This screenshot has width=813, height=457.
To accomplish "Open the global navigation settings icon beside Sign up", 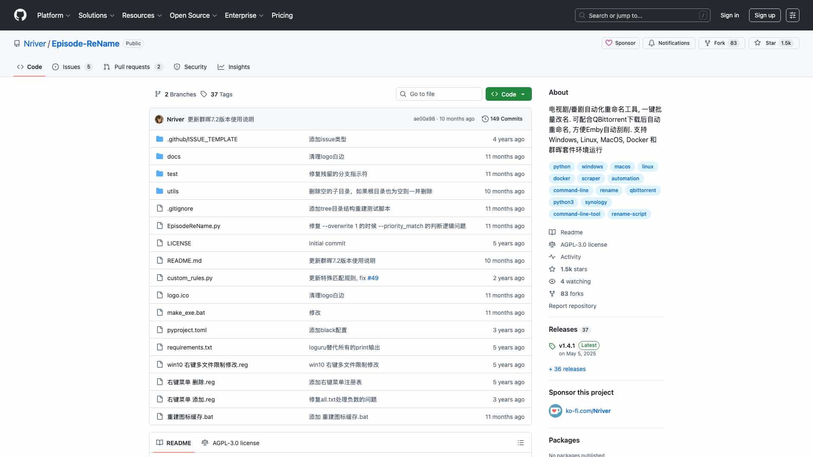I will point(792,15).
